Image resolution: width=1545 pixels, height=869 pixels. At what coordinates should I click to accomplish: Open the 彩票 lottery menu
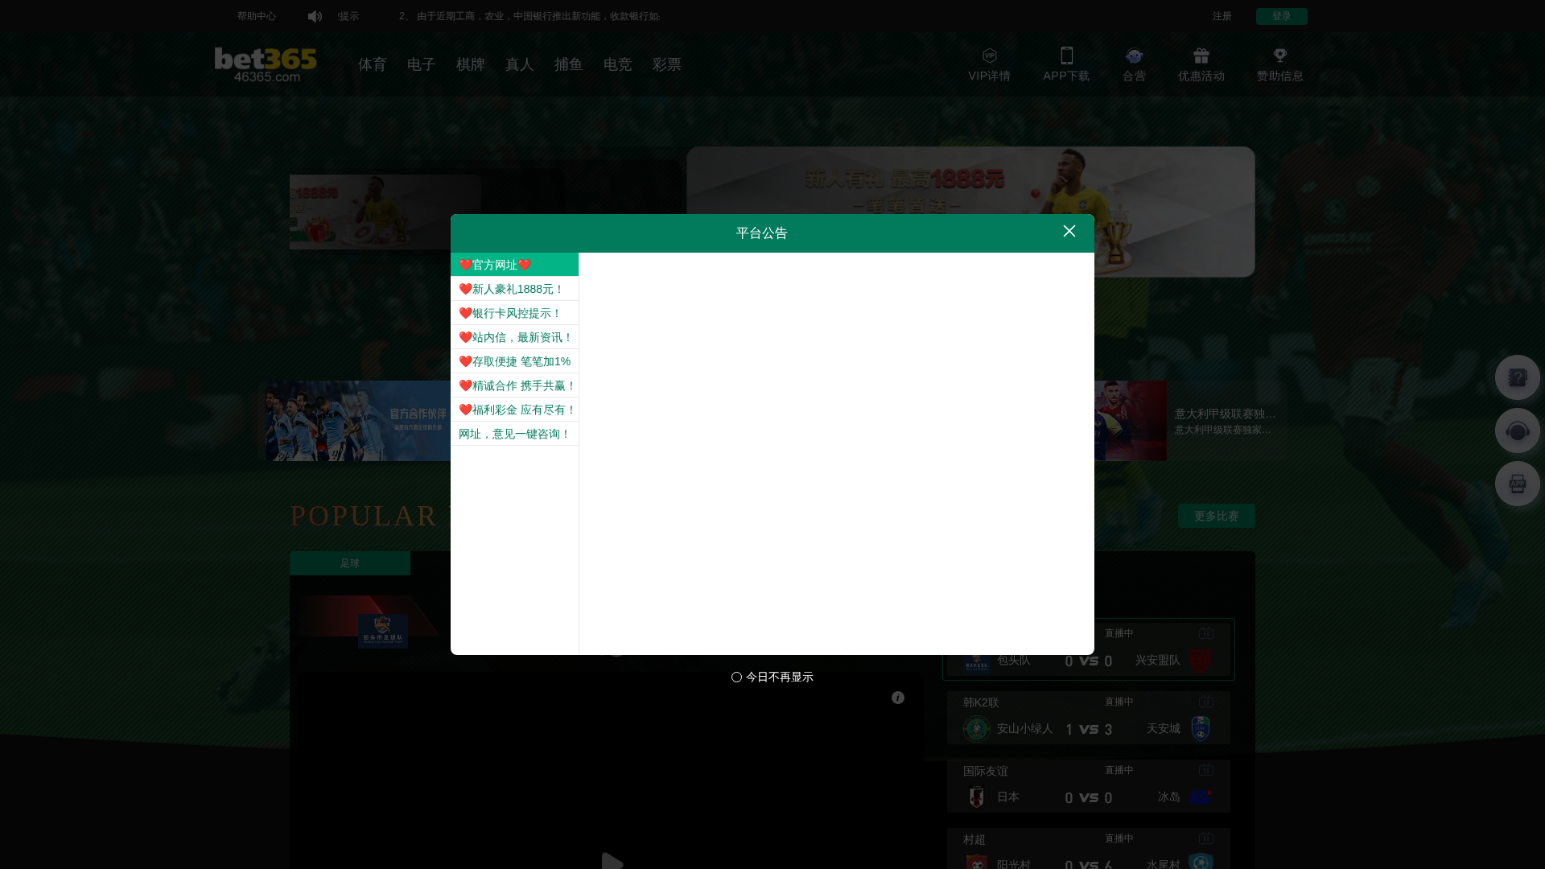tap(666, 64)
